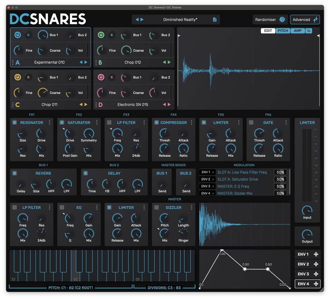
Task: Click the ENV 4 move handle icon
Action: point(316,284)
